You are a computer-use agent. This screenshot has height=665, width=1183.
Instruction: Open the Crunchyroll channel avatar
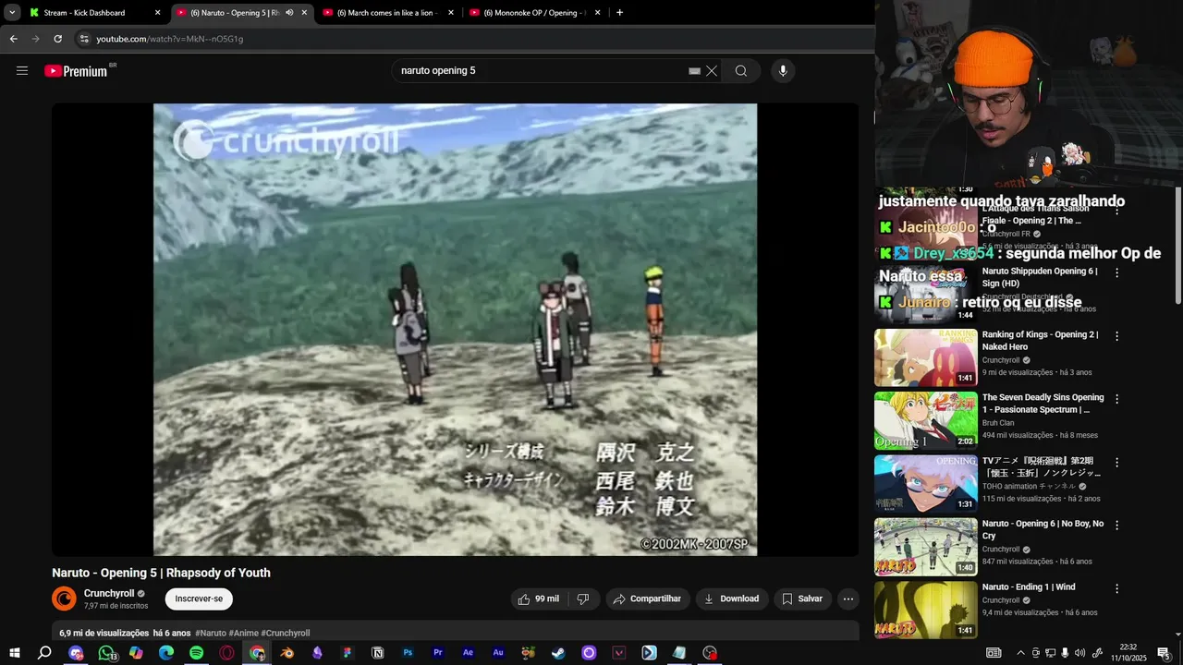tap(64, 598)
